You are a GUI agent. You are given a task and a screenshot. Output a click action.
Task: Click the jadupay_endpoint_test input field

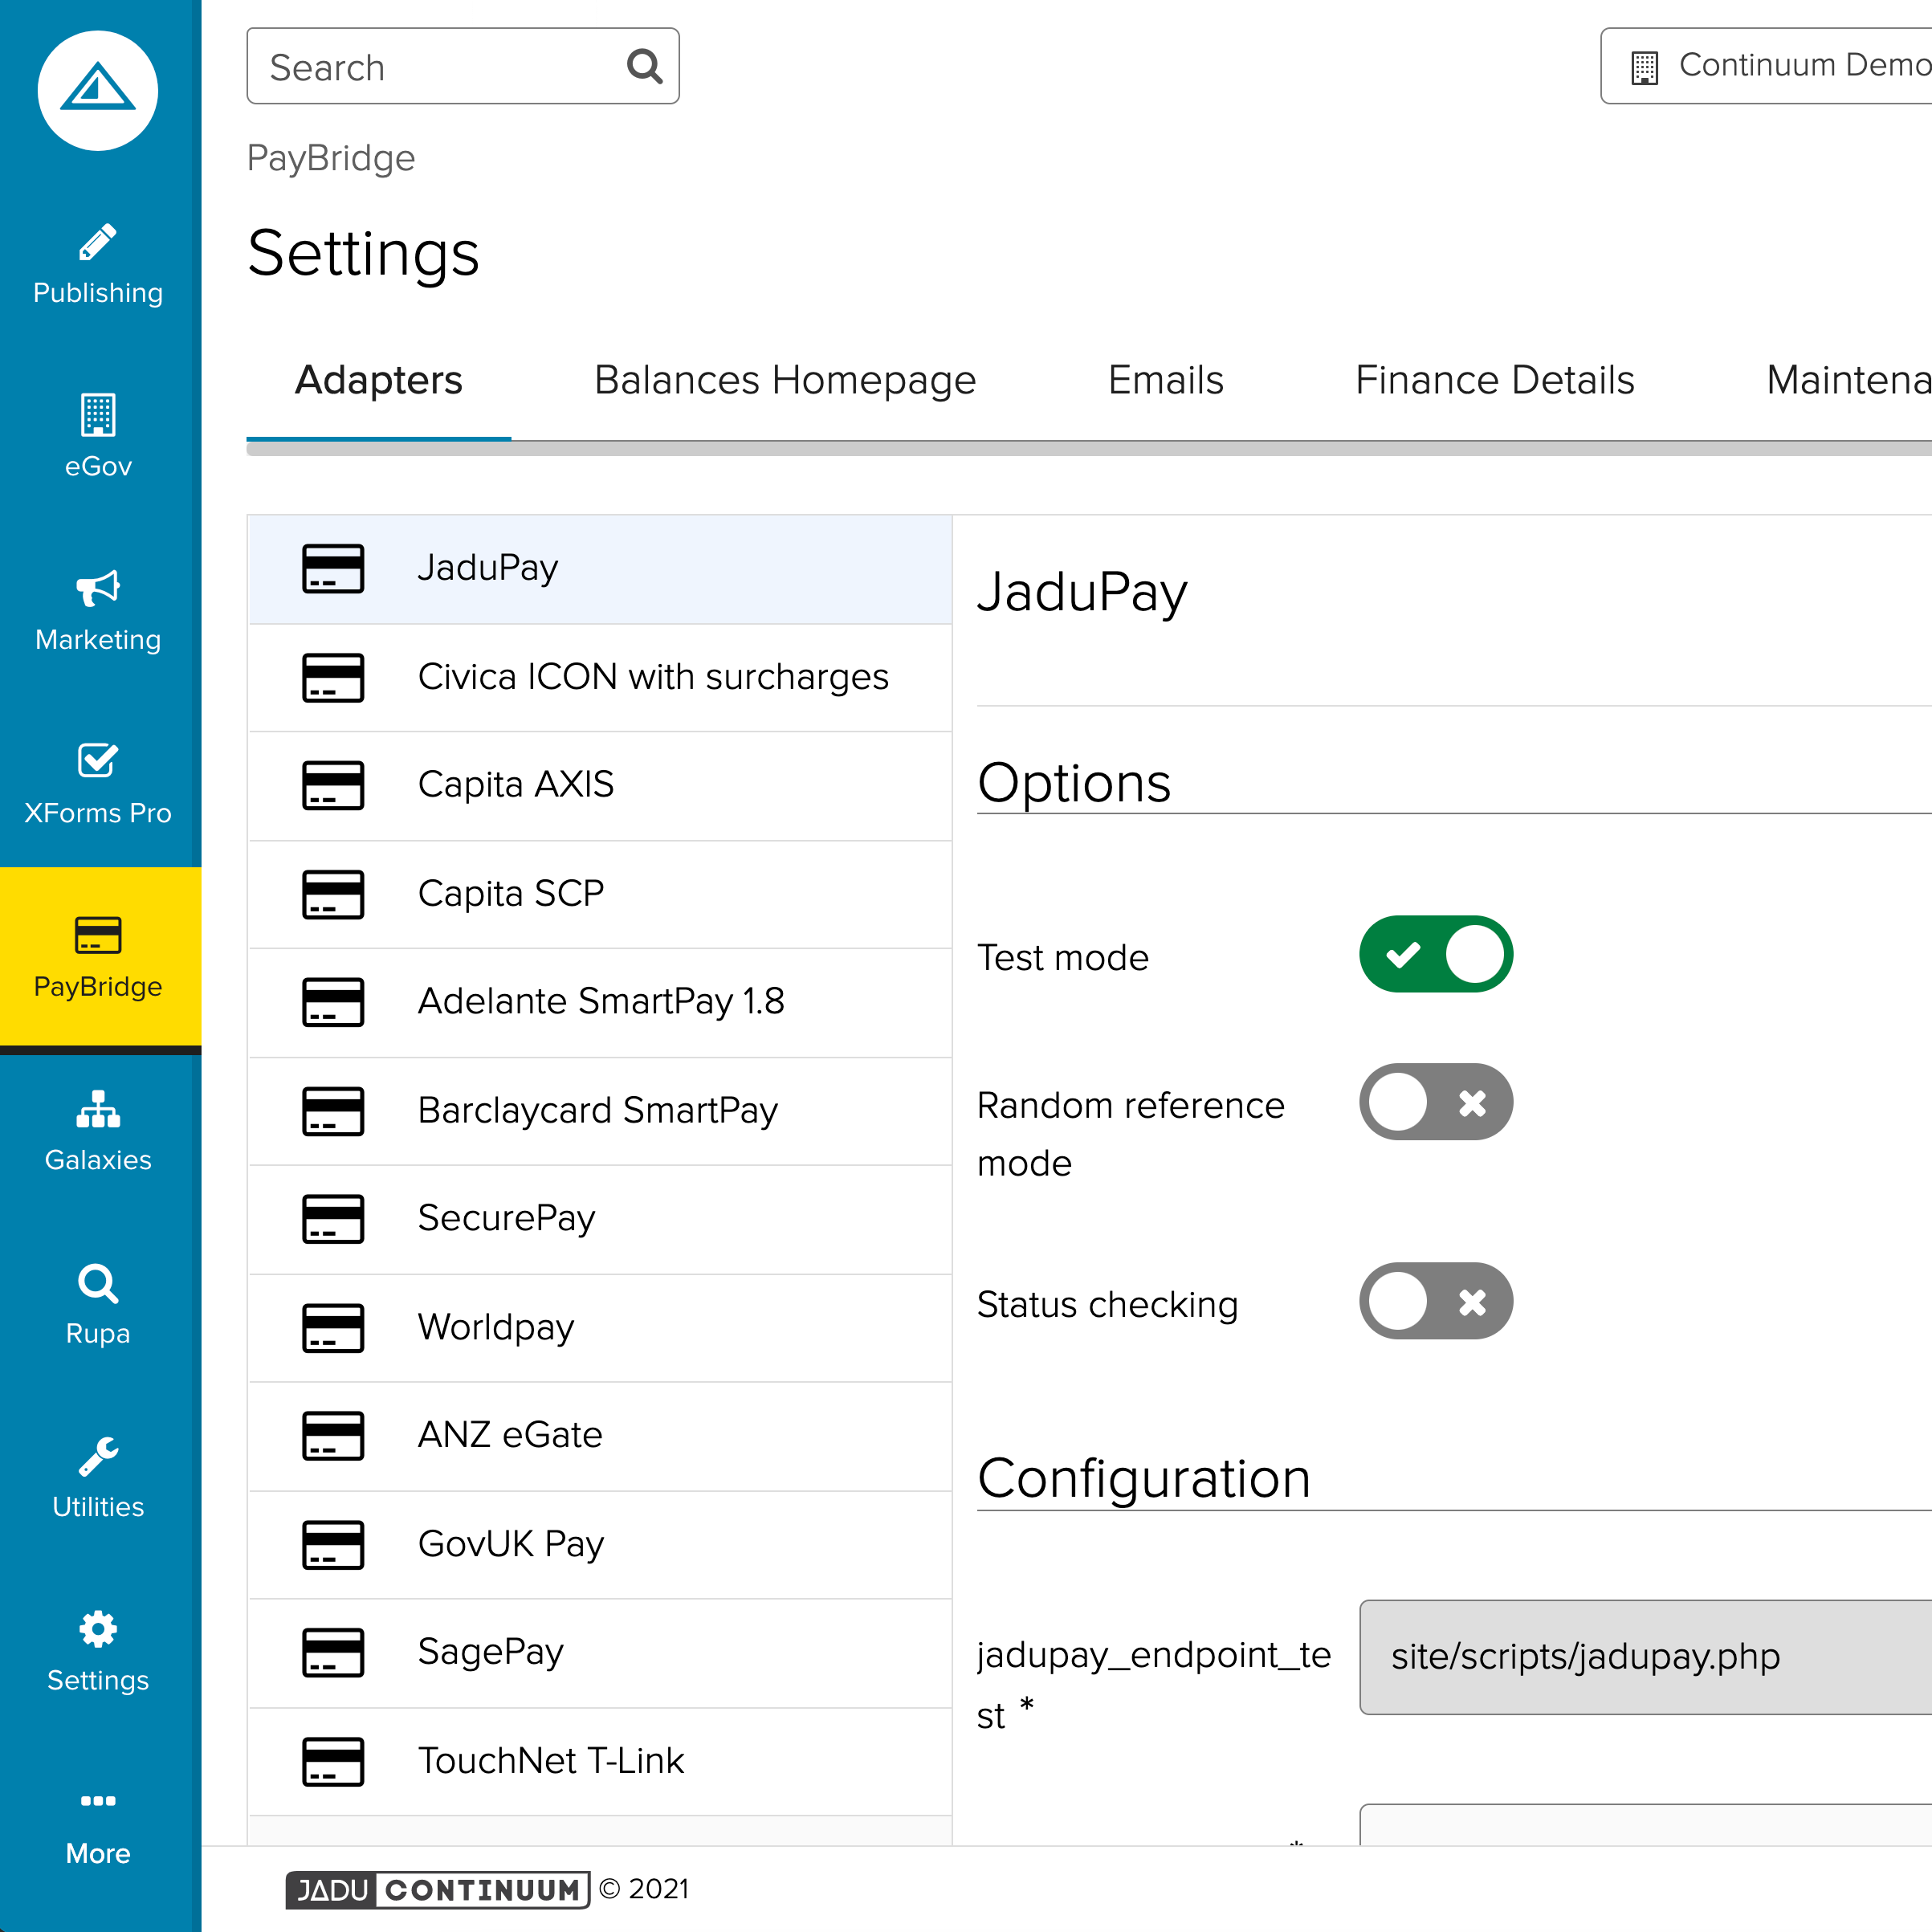[x=1645, y=1657]
